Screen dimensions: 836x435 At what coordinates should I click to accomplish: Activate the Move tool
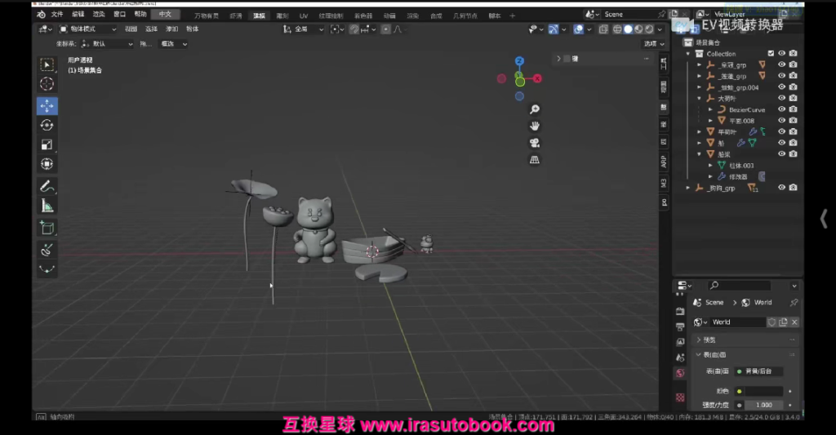coord(47,105)
